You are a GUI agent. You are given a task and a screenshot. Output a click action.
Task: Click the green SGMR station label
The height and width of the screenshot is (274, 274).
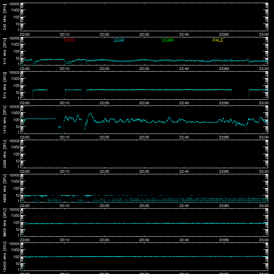tap(167, 40)
